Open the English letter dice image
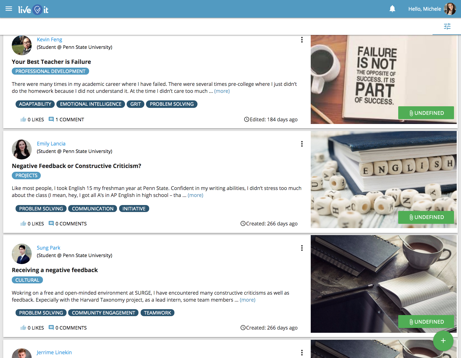Screen dimensions: 461x358 [384, 180]
